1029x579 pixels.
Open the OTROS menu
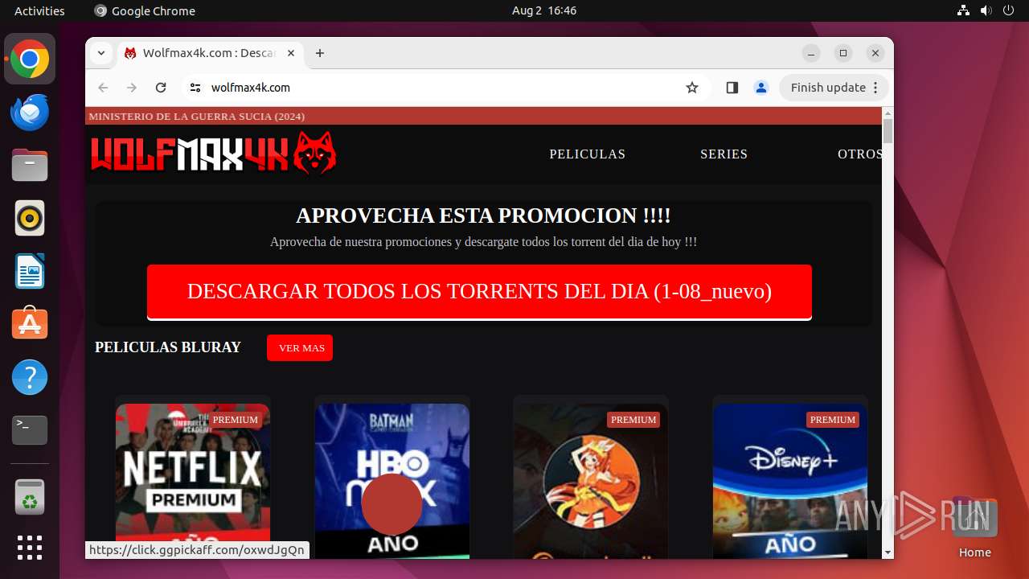(x=859, y=154)
